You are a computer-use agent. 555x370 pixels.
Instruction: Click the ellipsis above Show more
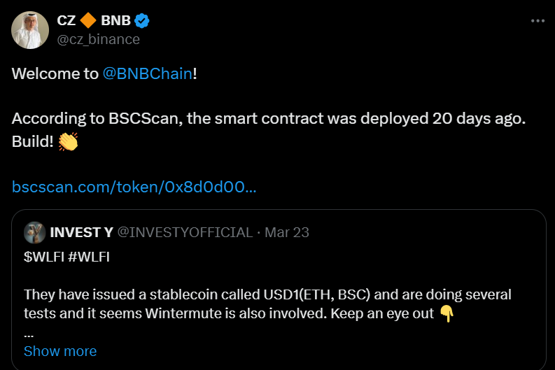pyautogui.click(x=28, y=333)
